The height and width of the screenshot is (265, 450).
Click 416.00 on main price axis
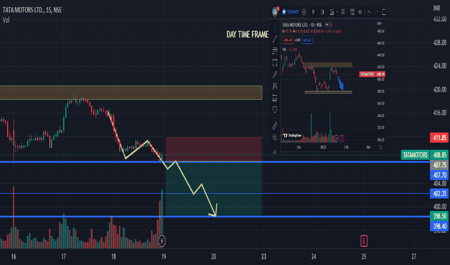pos(440,113)
